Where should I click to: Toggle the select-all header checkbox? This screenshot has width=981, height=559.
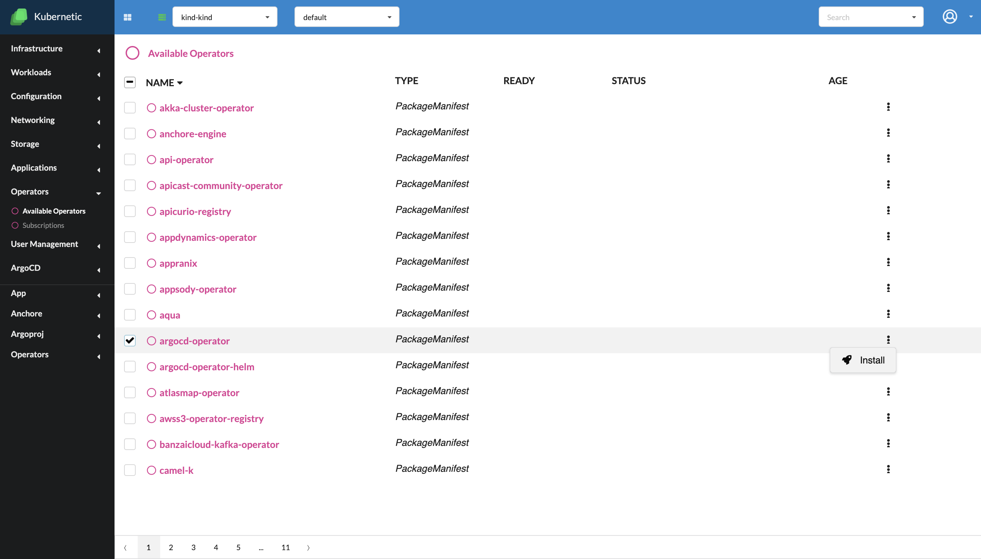[130, 82]
